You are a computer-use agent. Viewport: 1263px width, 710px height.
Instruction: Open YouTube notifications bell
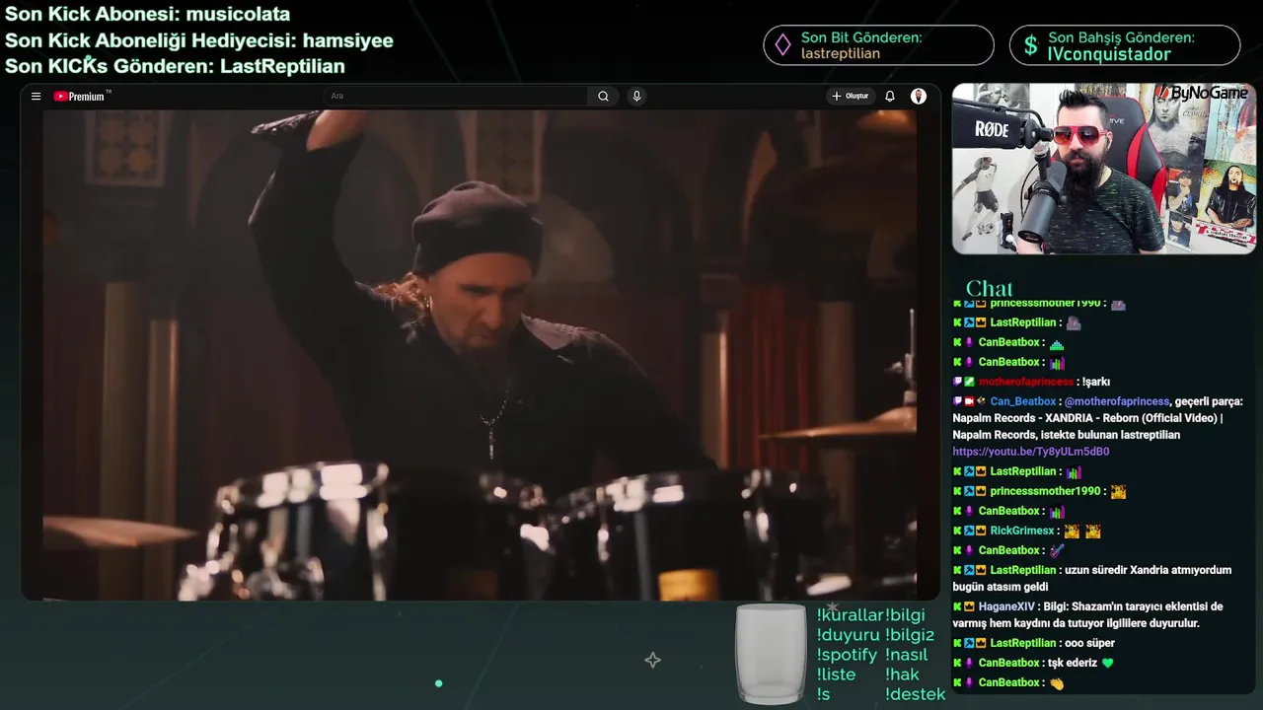889,97
